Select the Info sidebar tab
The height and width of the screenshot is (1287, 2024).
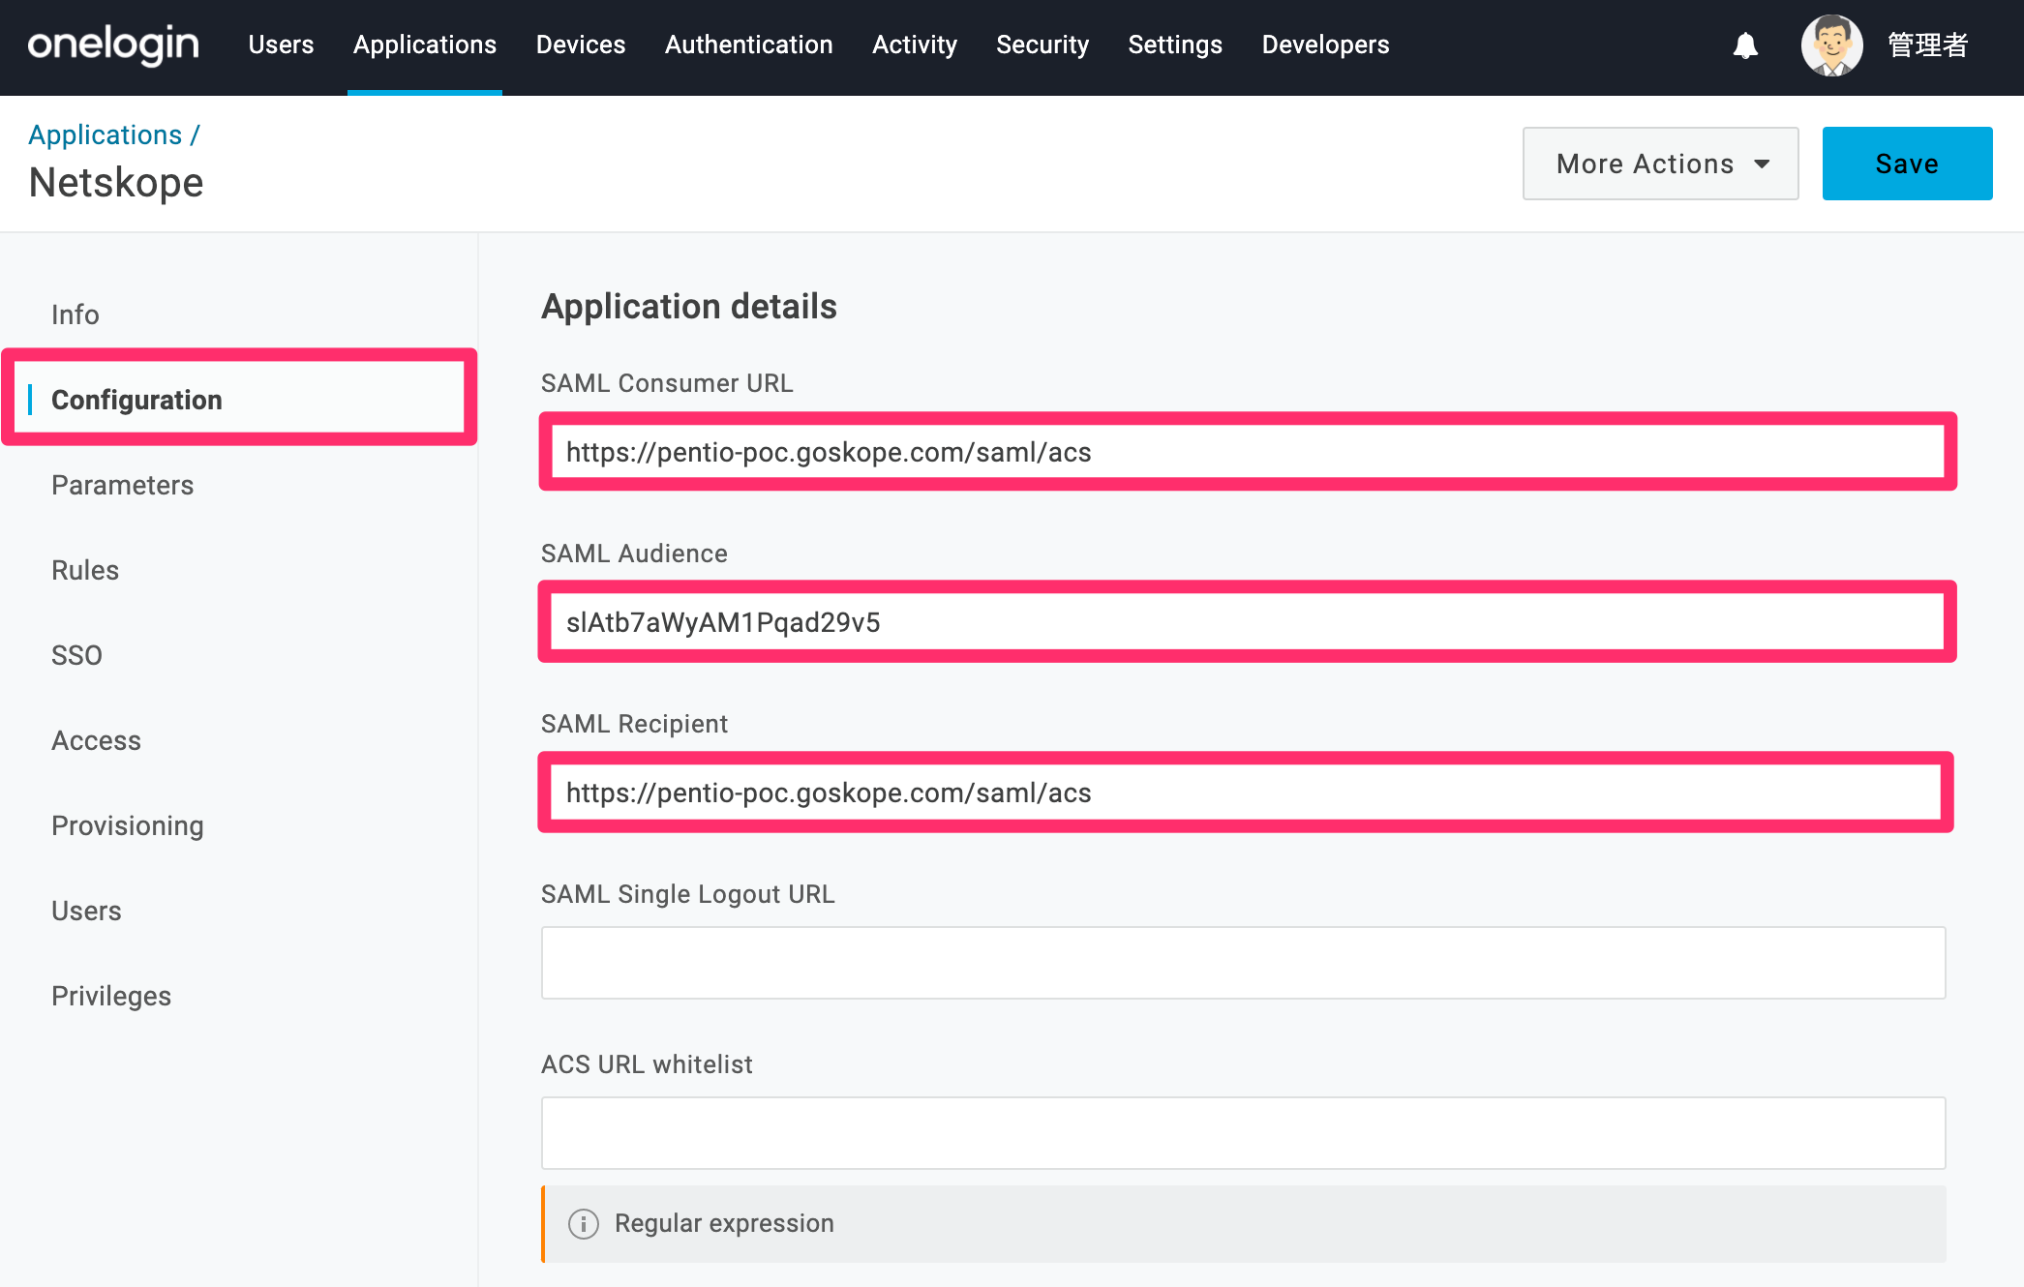click(x=75, y=314)
